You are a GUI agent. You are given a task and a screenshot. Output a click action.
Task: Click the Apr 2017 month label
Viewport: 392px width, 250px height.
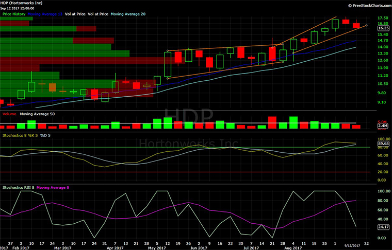click(x=115, y=248)
